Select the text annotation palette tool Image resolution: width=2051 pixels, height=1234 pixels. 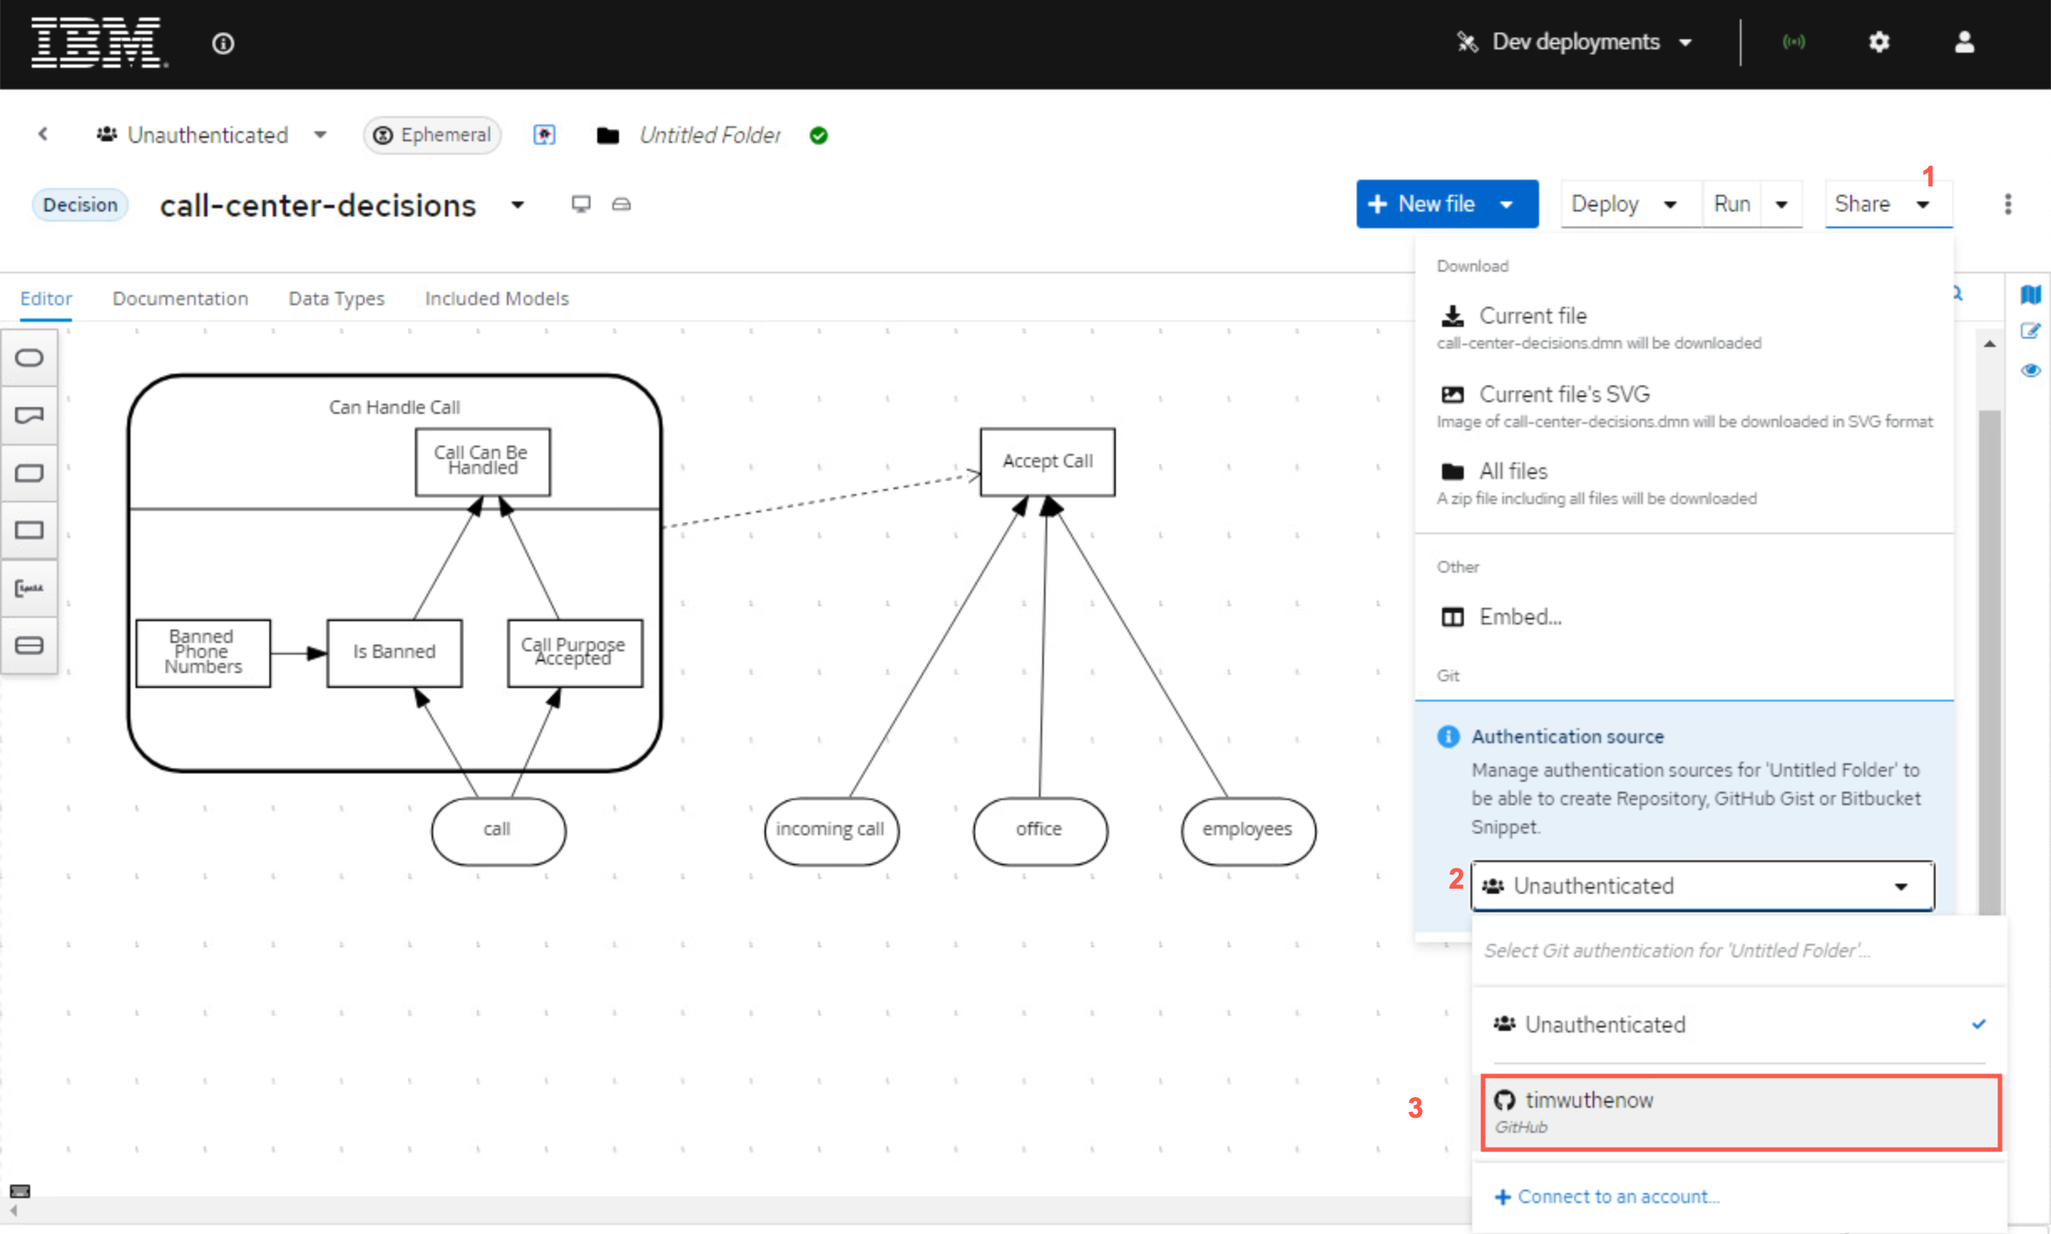tap(29, 589)
